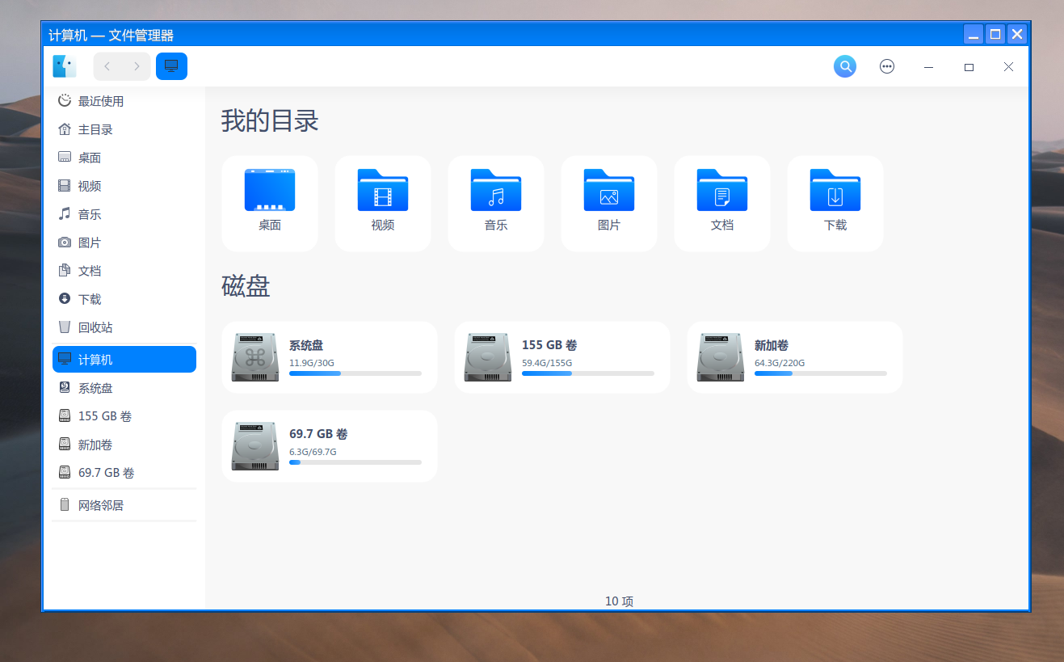Open 回收站 in the sidebar
This screenshot has height=662, width=1064.
[x=95, y=327]
